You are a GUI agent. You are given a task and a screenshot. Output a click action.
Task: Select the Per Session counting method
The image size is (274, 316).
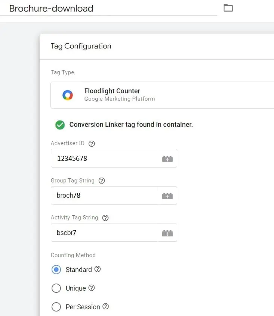(56, 307)
